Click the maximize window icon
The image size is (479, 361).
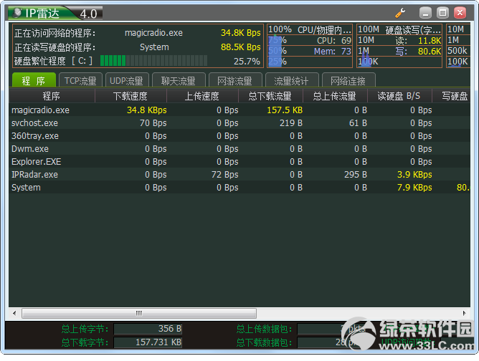tap(442, 13)
